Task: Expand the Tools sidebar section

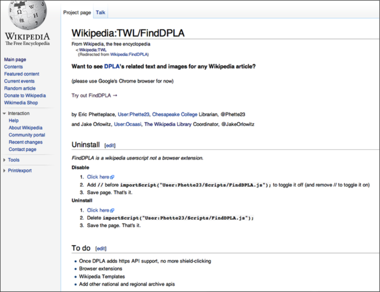Action: (4, 160)
